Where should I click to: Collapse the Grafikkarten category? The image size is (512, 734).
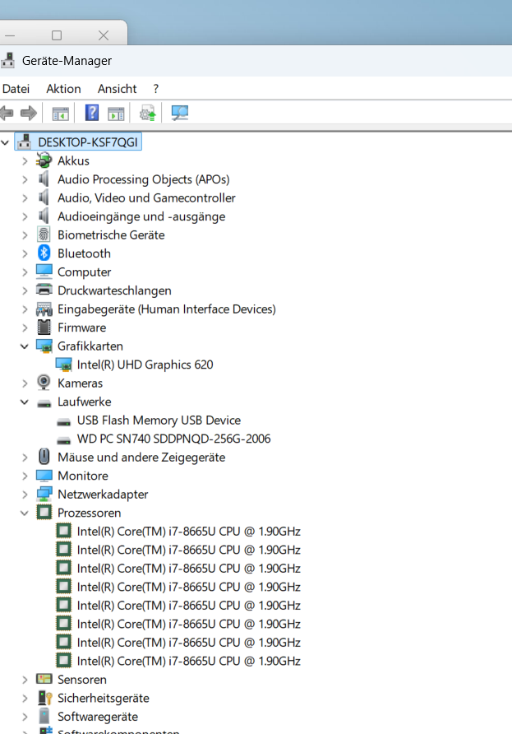[x=25, y=346]
